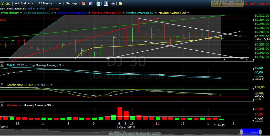Open the Drawings link

pos(54,9)
